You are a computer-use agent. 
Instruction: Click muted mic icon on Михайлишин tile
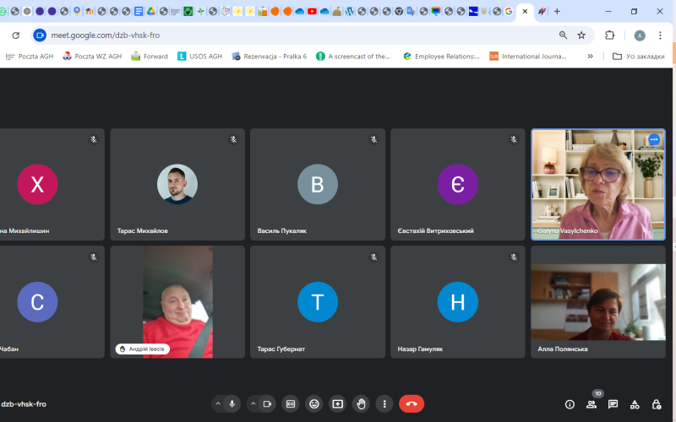click(x=94, y=139)
